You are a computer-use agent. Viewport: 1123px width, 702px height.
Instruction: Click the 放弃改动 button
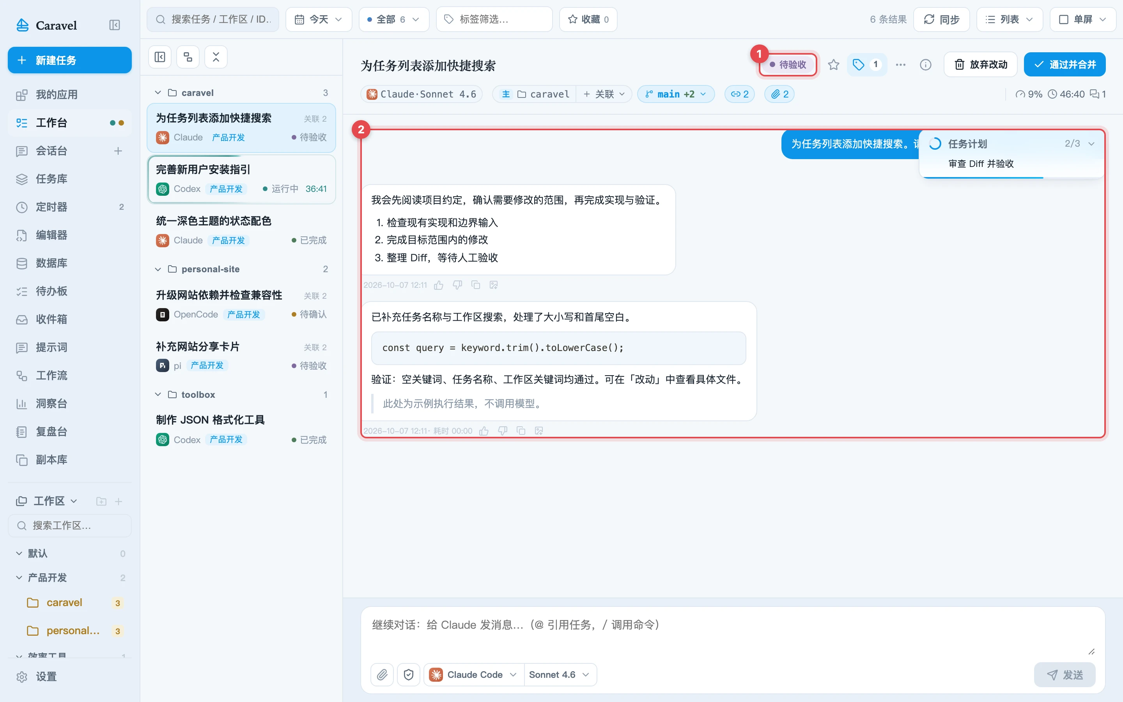tap(981, 64)
